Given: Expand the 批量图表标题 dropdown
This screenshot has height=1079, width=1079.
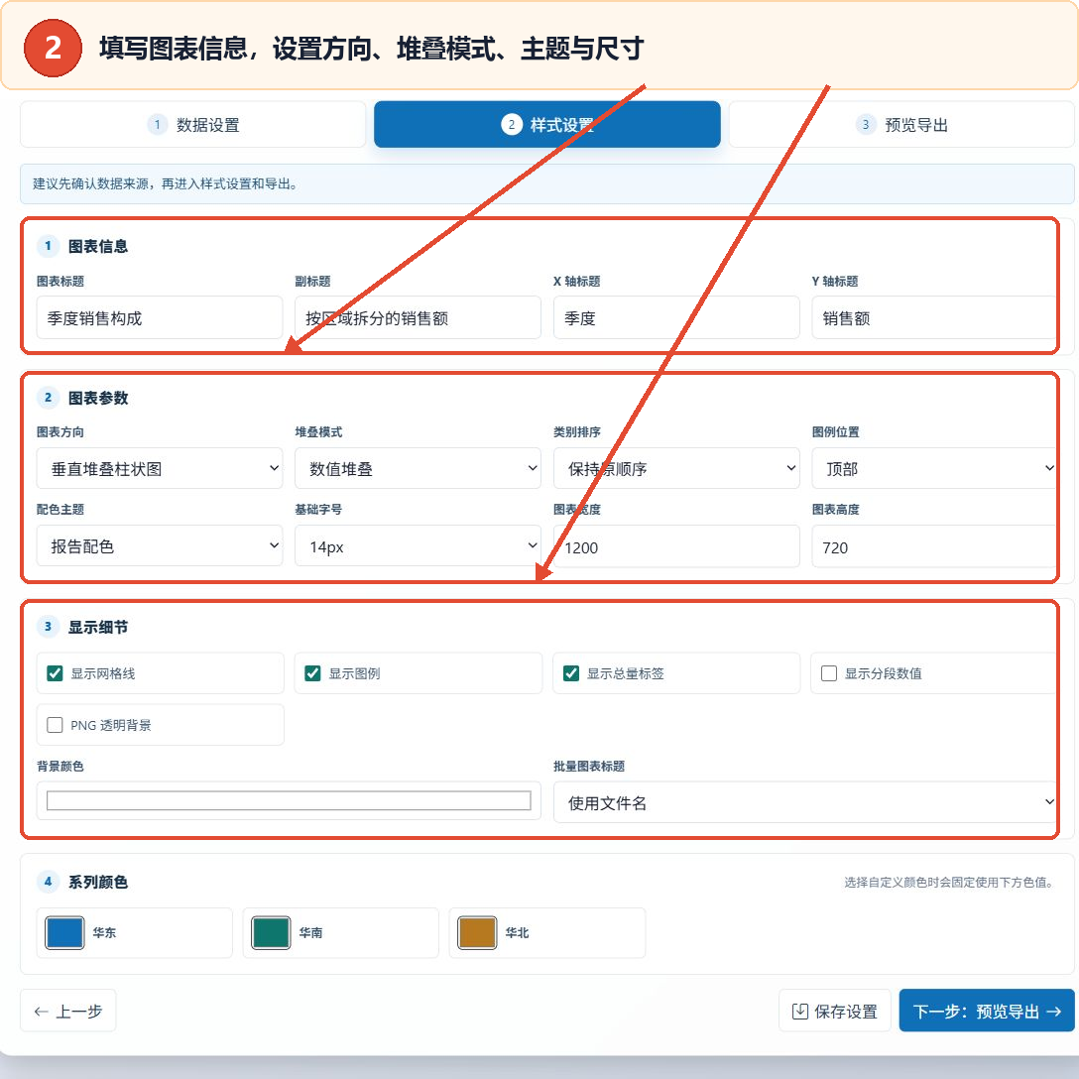Looking at the screenshot, I should (805, 802).
